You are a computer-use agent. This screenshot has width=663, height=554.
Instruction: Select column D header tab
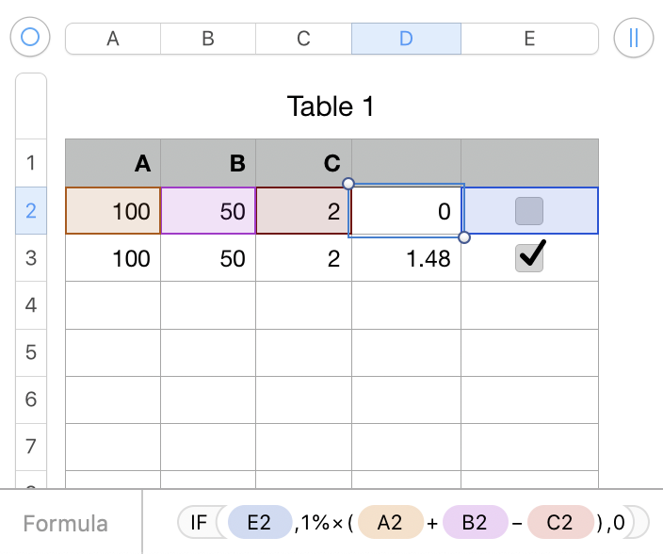tap(406, 39)
